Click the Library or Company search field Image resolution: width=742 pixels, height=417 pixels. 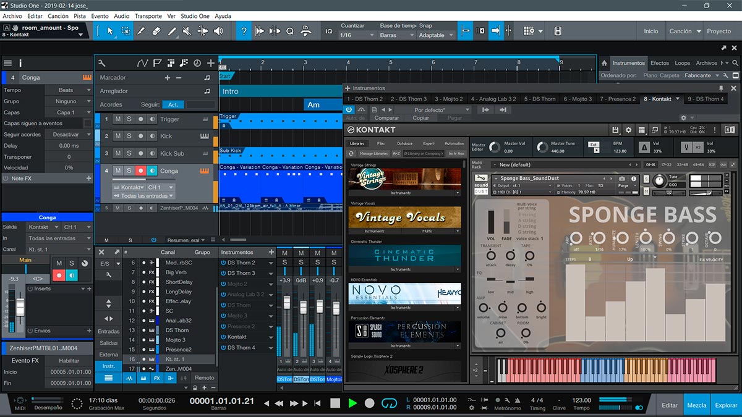pos(424,153)
